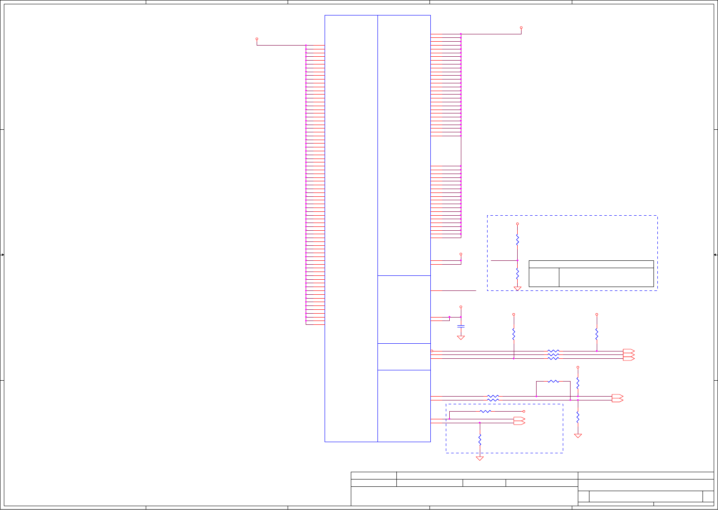Select the power terminal at the IC's top-left rail
718x510 pixels.
coord(257,39)
